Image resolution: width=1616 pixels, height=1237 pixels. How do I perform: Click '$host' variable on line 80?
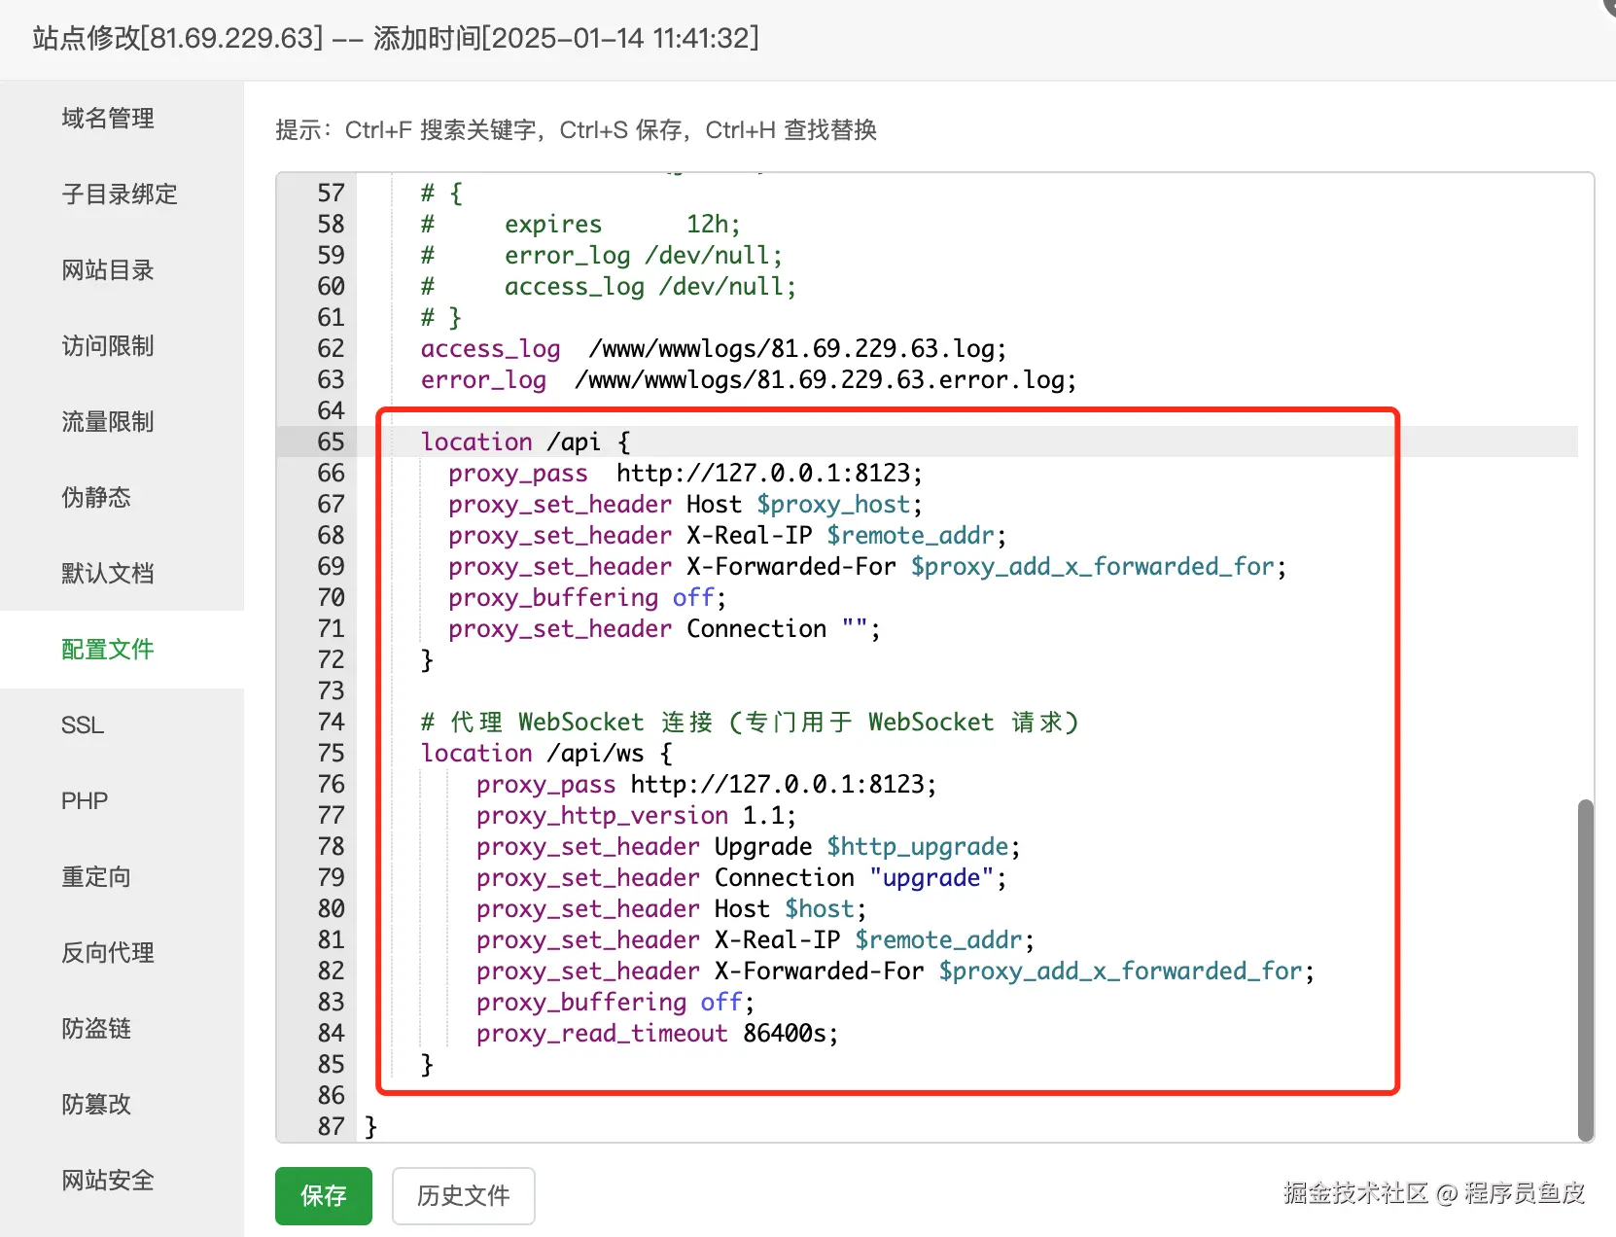click(820, 908)
